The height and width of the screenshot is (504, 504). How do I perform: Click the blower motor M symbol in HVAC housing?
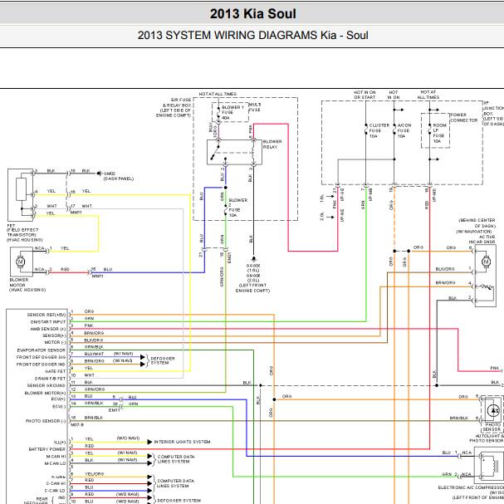click(21, 262)
